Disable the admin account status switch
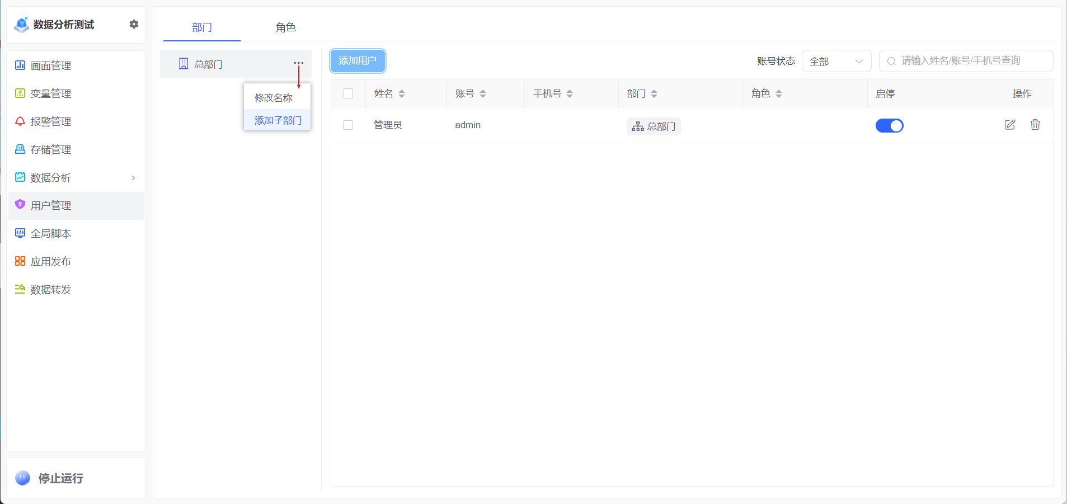This screenshot has width=1067, height=504. tap(889, 125)
